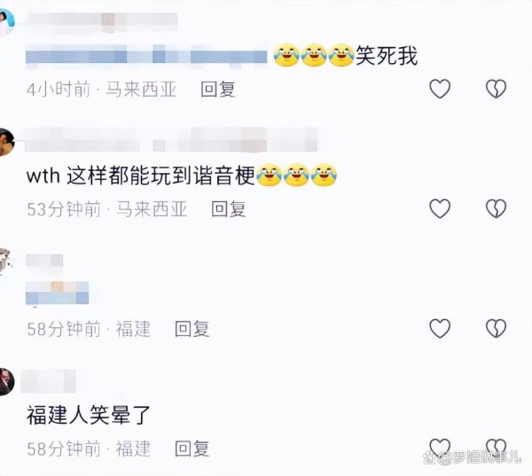Screen dimensions: 532x476
Task: Dislike the 笑死我 comment via the broken heart
Action: coord(496,89)
